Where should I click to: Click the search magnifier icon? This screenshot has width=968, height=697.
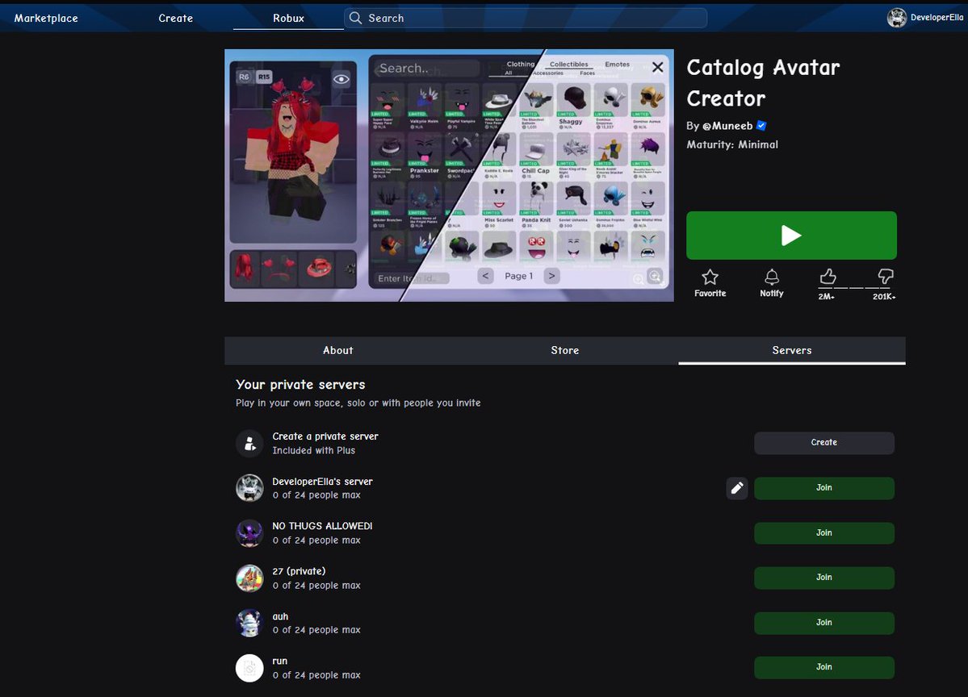coord(355,18)
